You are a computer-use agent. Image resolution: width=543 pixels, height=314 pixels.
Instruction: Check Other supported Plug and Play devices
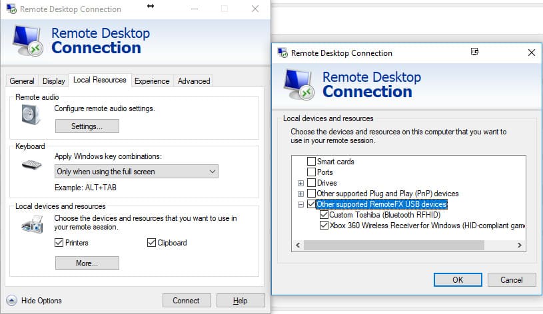coord(311,193)
